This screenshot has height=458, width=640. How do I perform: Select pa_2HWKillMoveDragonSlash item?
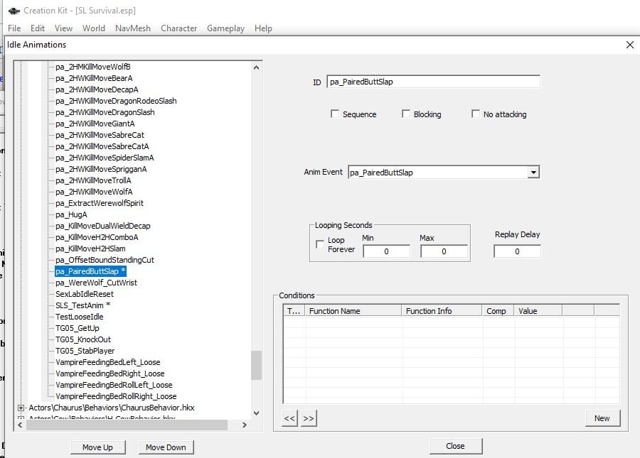pos(105,112)
